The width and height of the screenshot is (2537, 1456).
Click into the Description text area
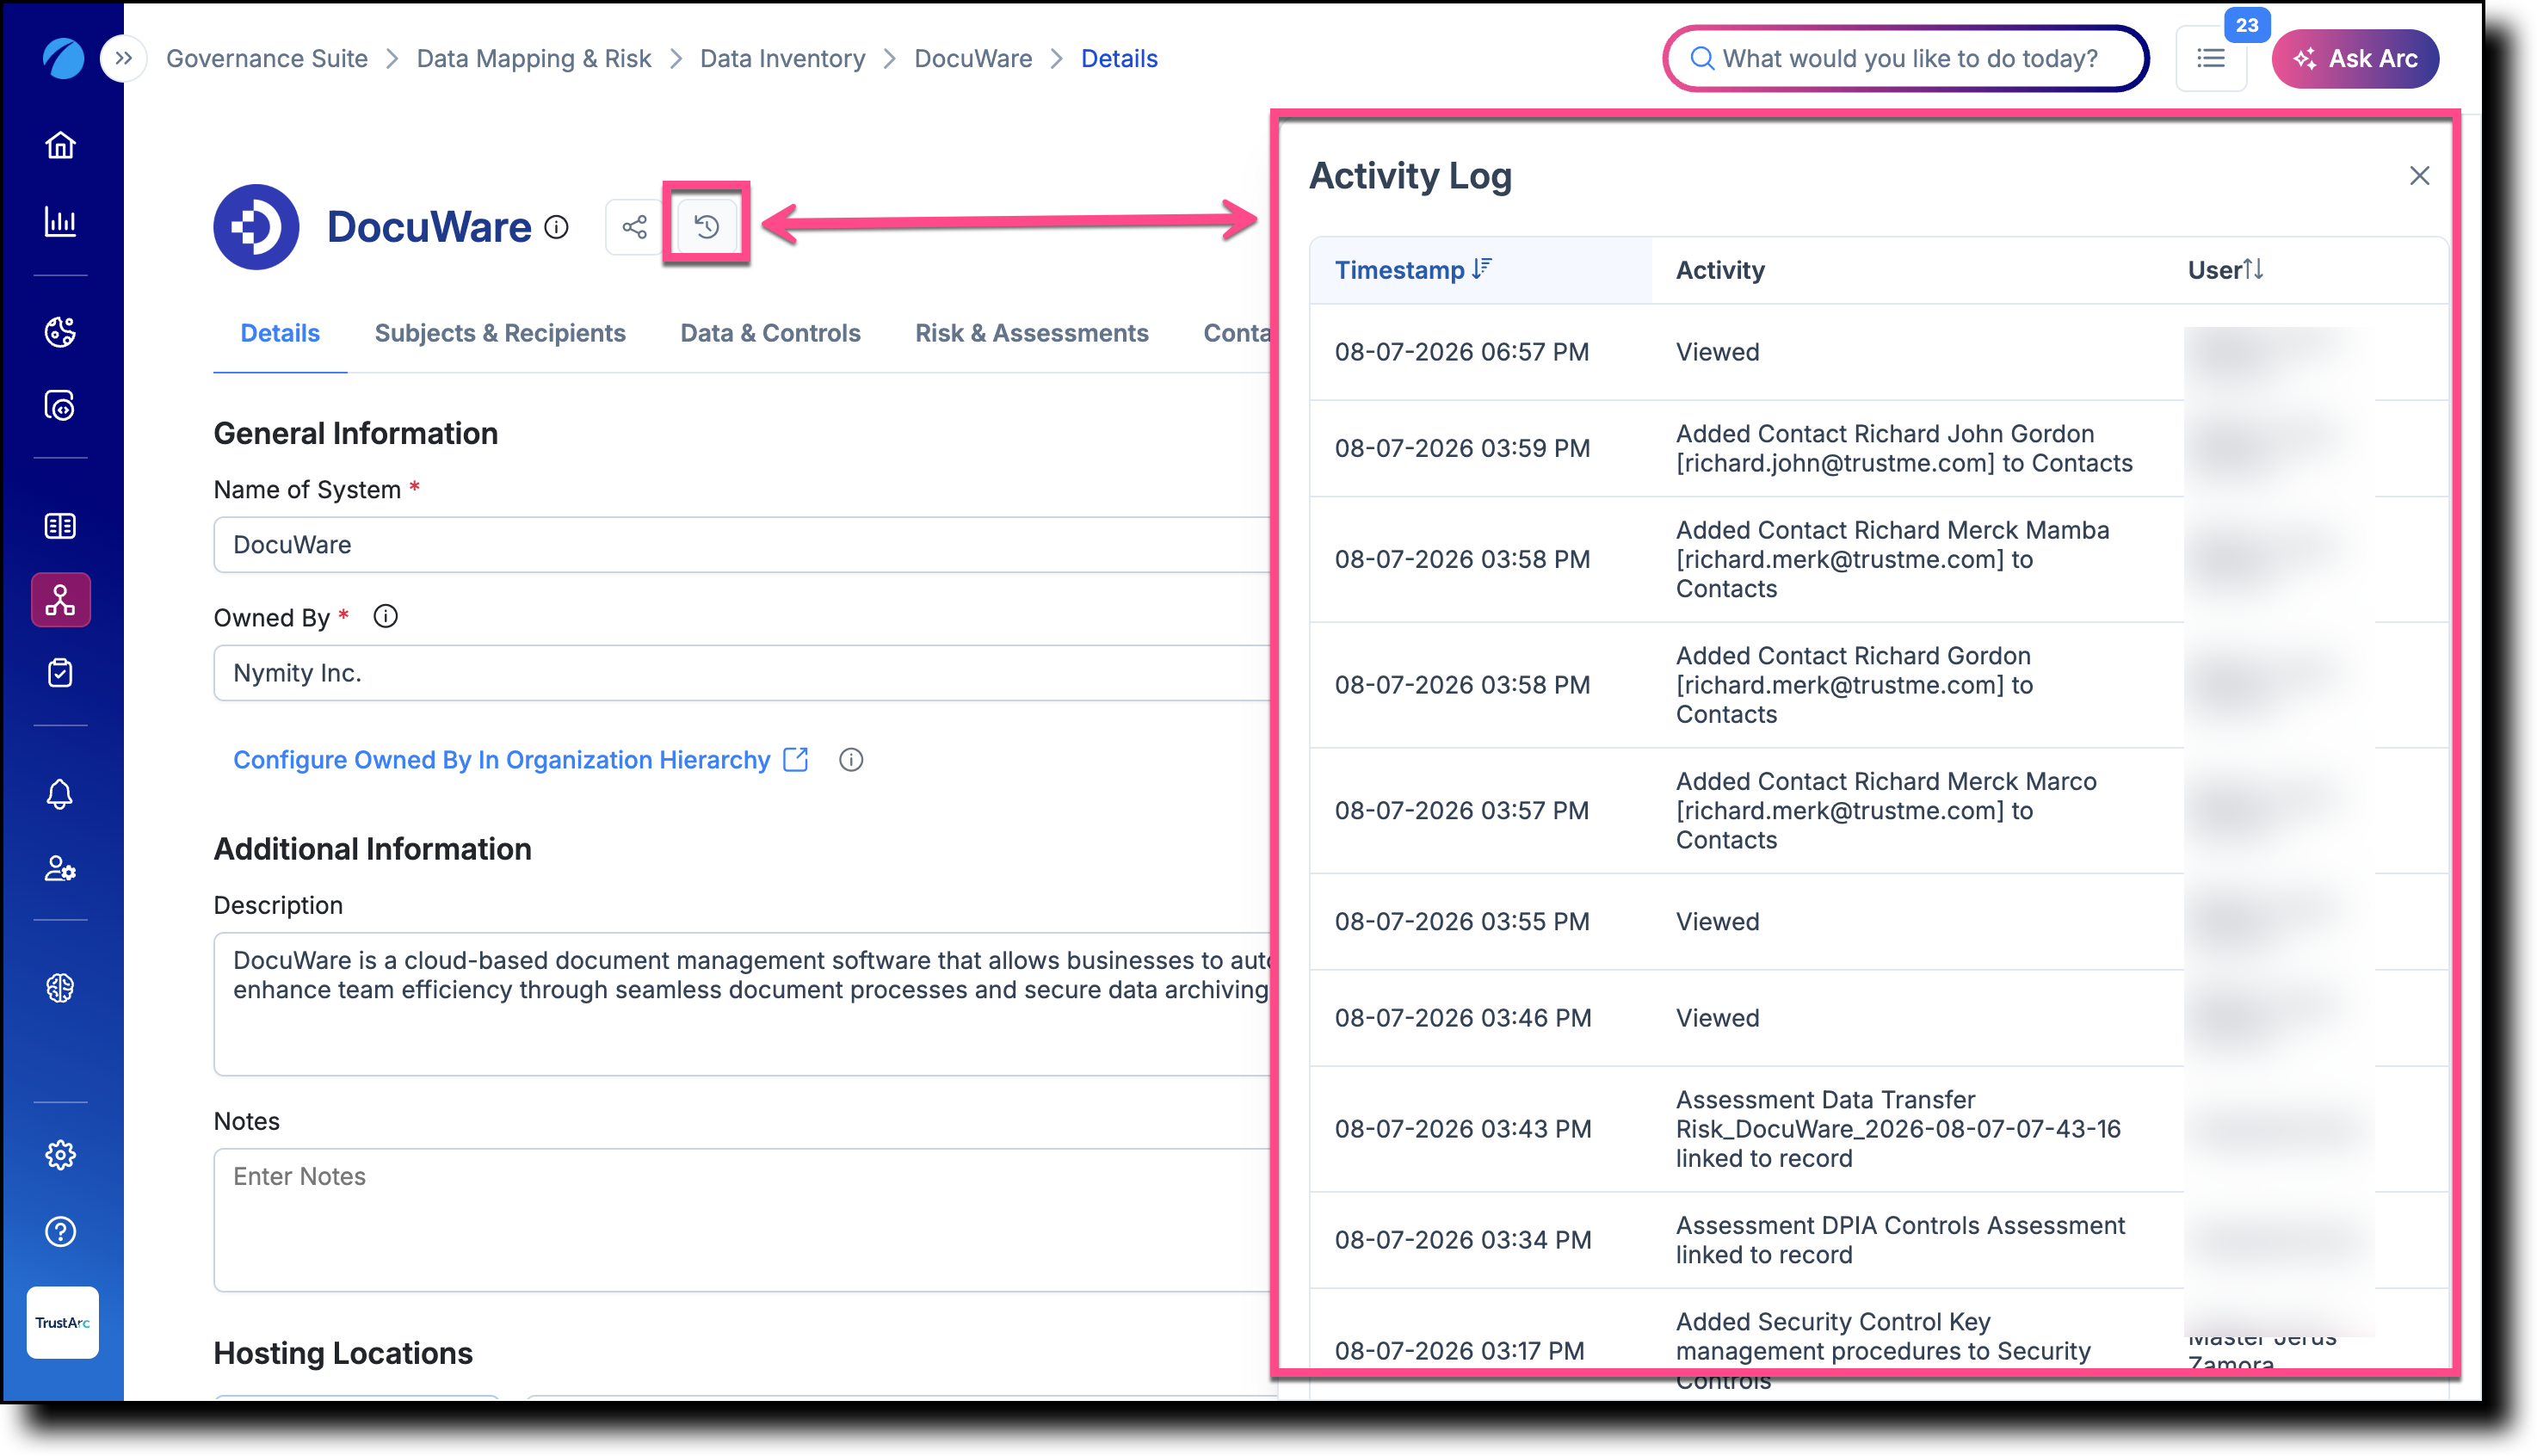pos(741,1003)
